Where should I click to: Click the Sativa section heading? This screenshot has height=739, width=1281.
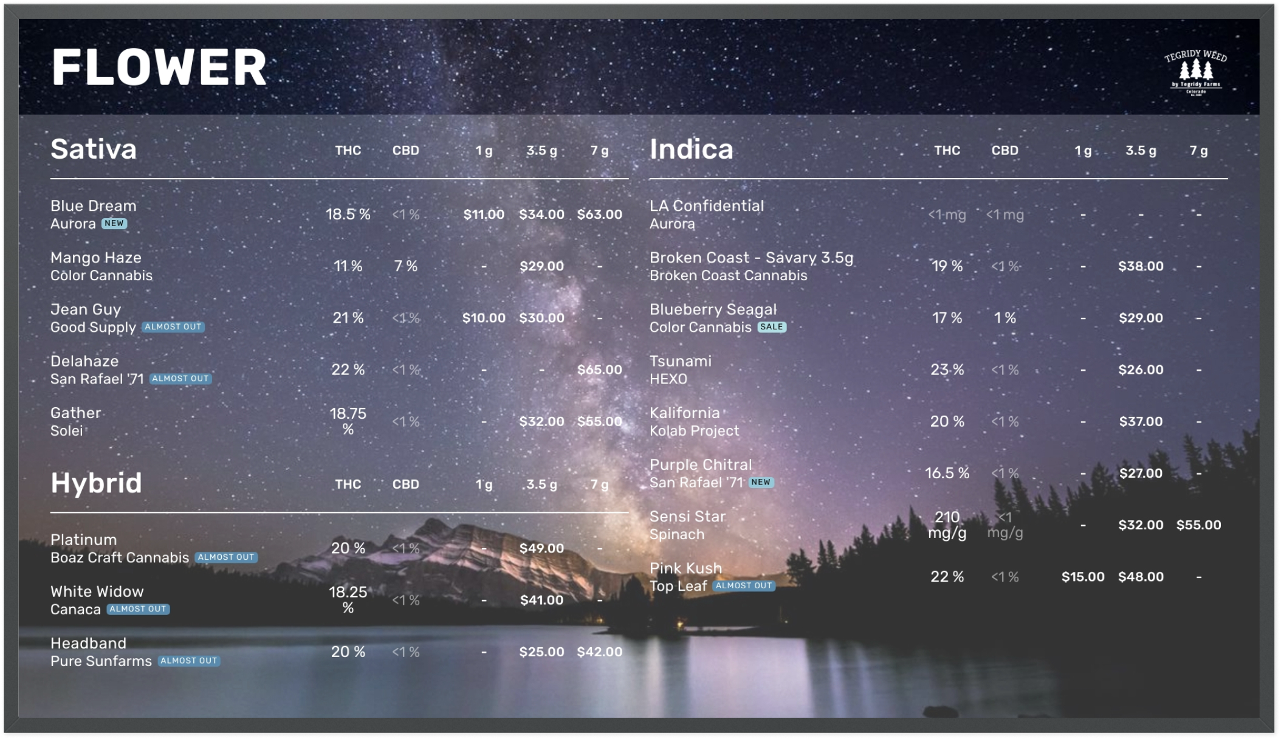94,149
